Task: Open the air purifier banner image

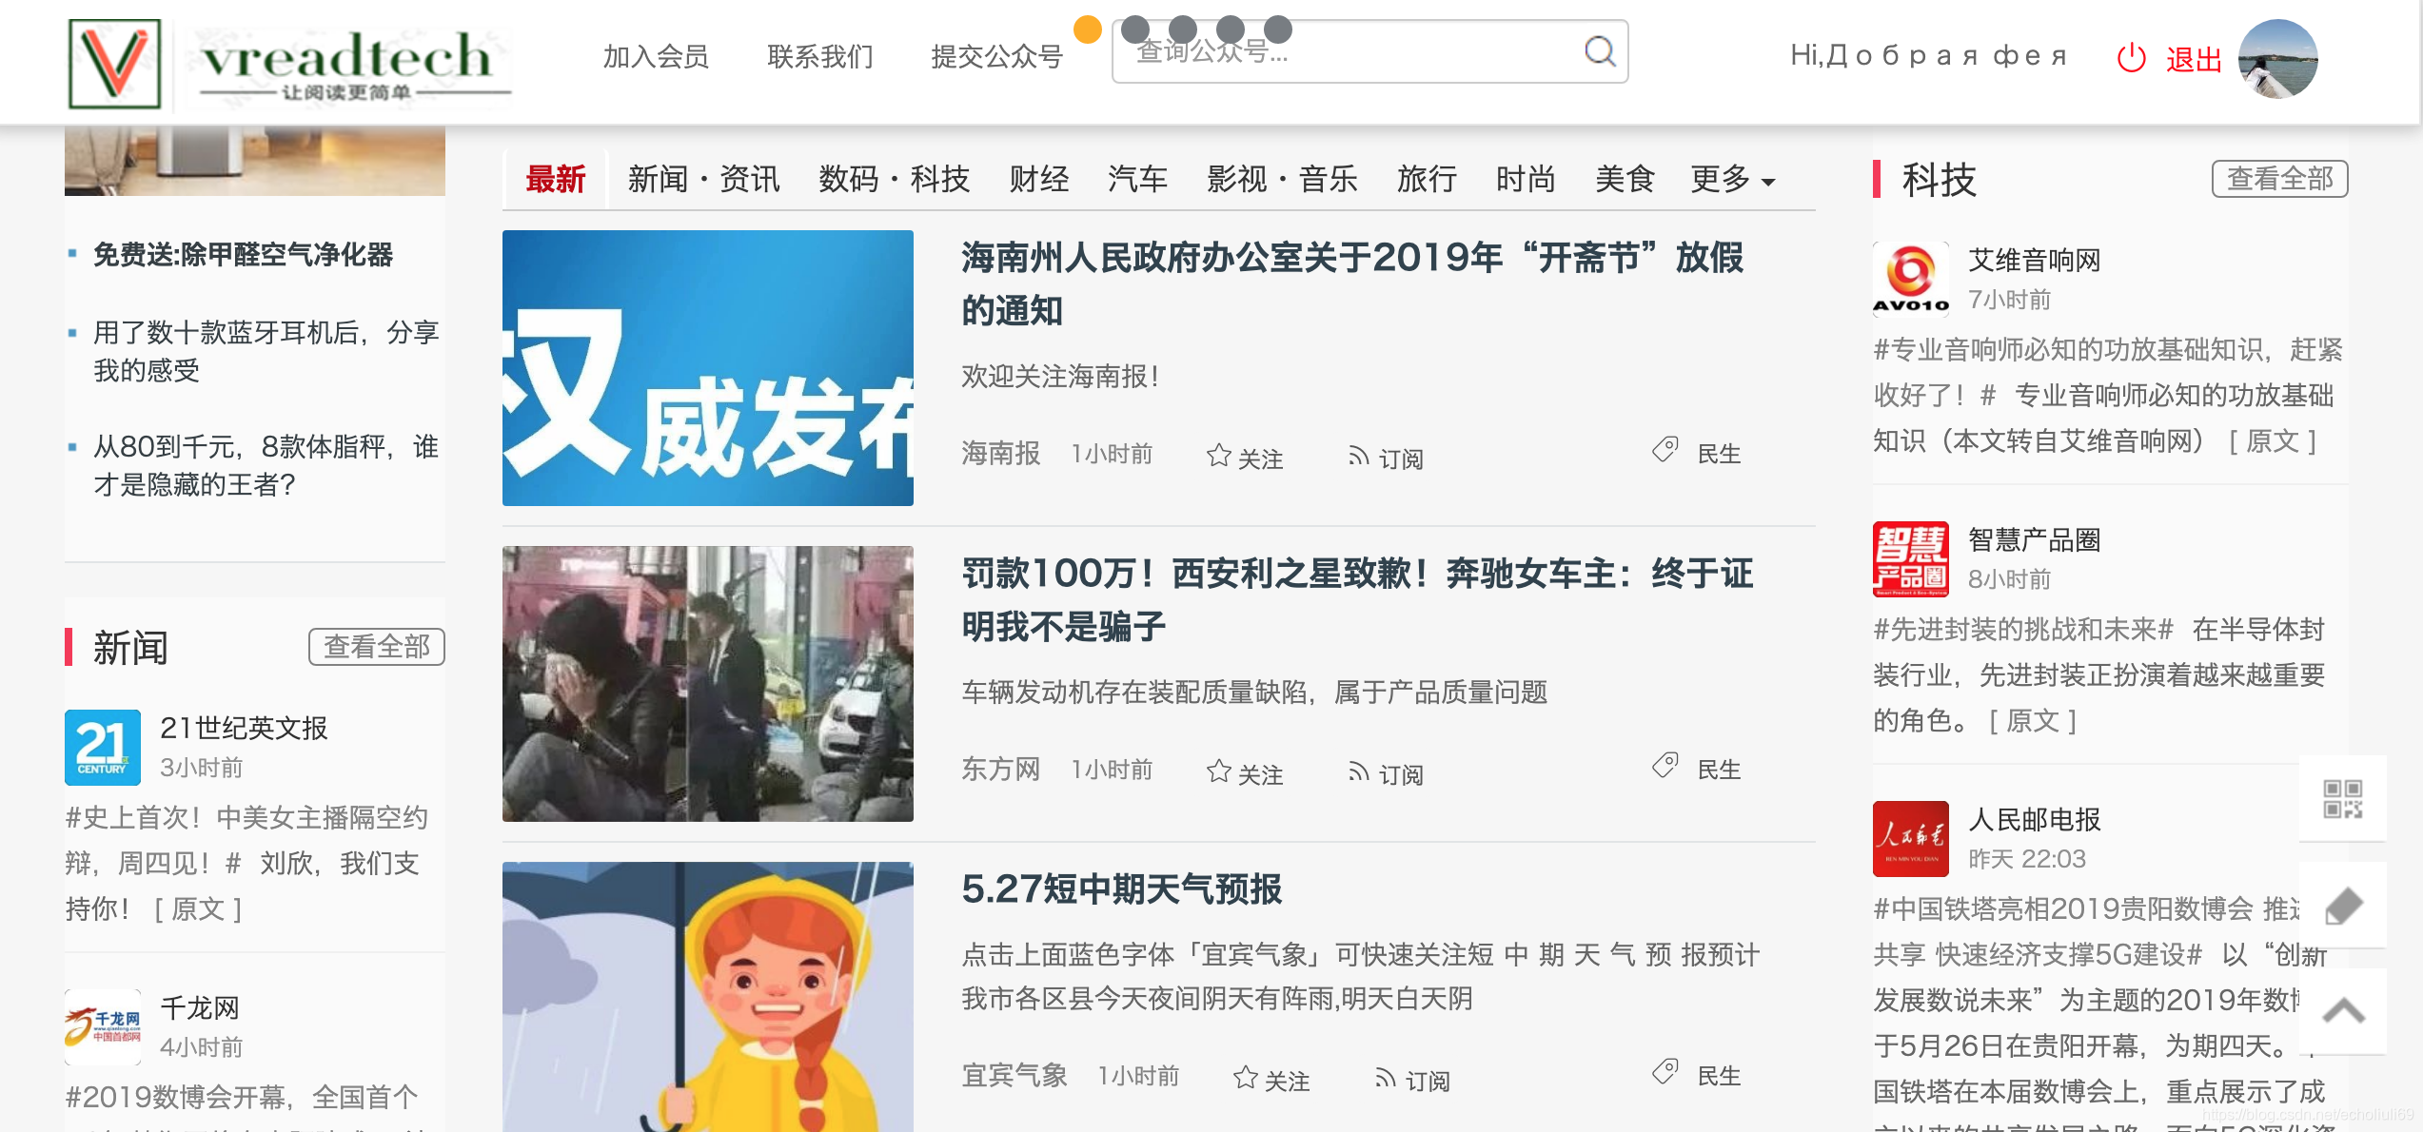Action: pyautogui.click(x=255, y=160)
